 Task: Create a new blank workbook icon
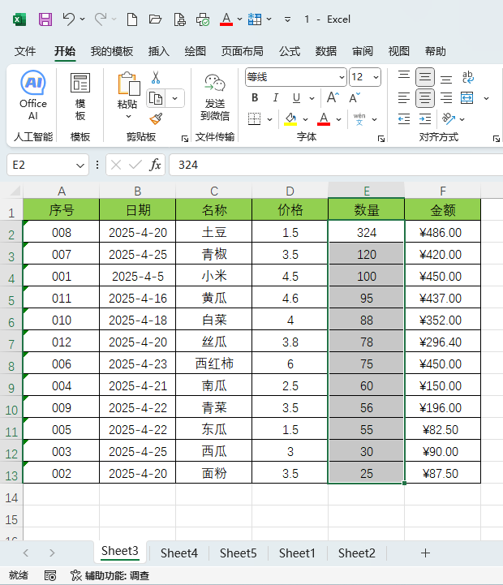(131, 19)
